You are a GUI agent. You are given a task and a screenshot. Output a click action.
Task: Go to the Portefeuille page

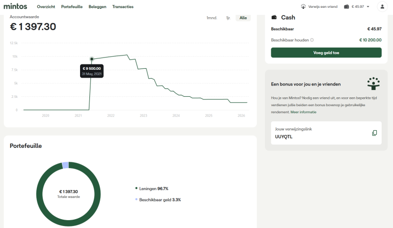click(72, 7)
